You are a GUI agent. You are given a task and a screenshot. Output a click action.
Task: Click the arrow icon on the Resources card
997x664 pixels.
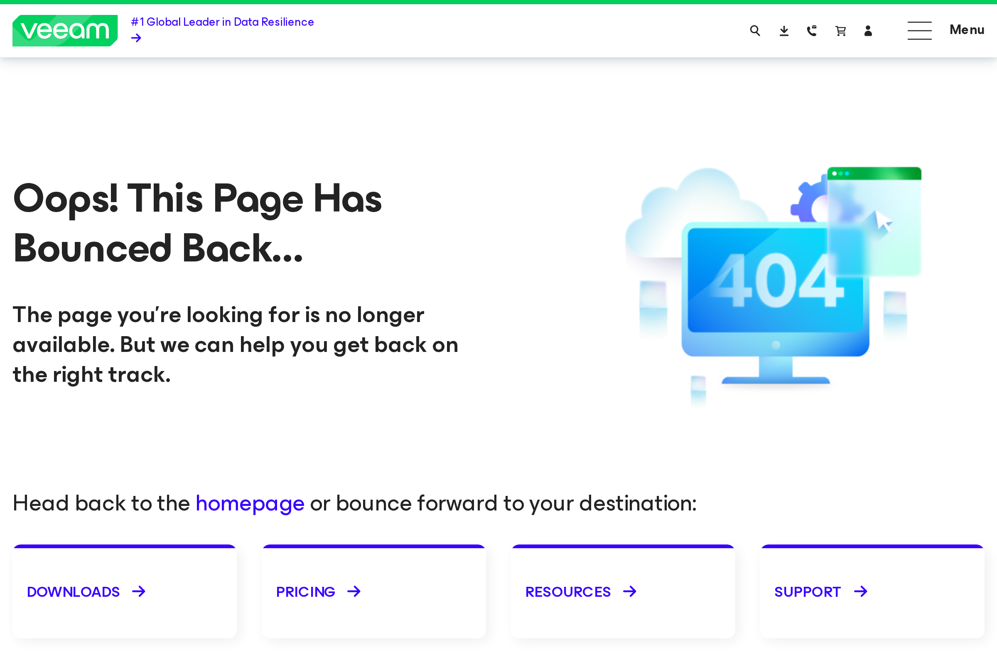630,592
